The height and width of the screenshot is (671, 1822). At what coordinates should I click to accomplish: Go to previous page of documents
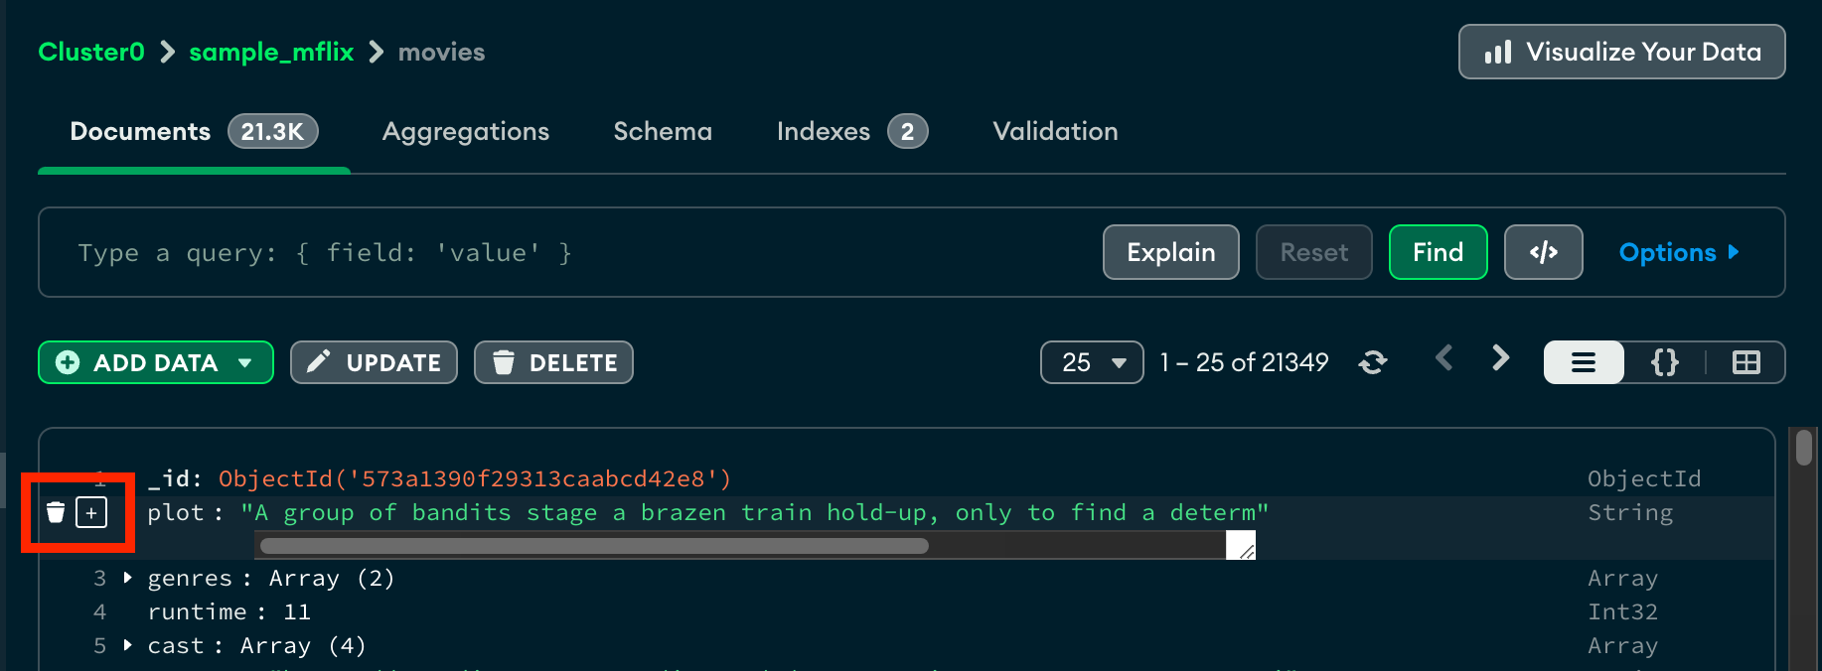click(1444, 358)
